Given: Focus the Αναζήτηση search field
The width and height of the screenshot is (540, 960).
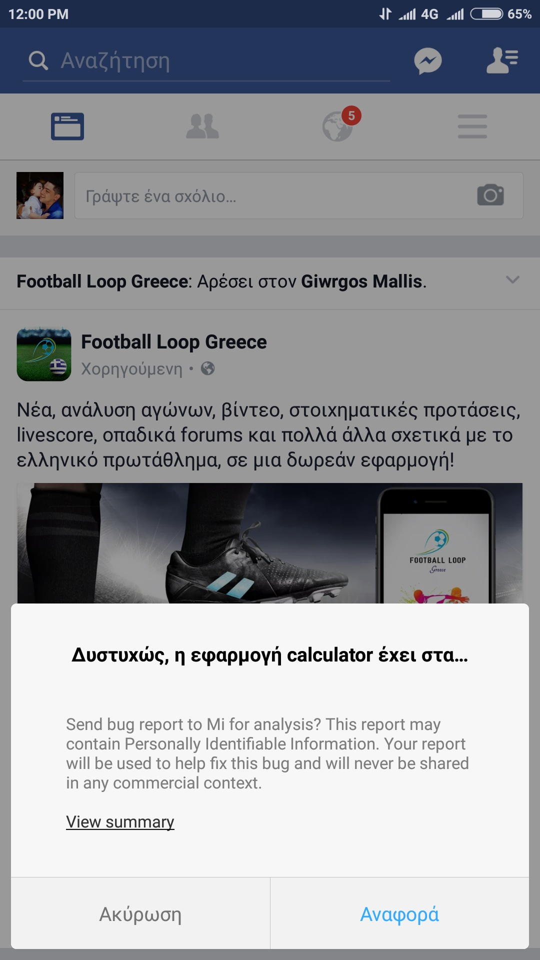Looking at the screenshot, I should [206, 61].
